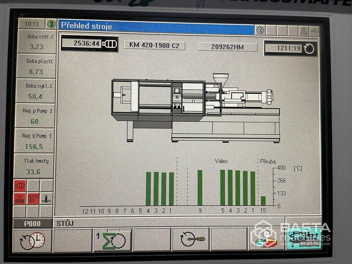Click the Přehled stroje title bar
The height and width of the screenshot is (264, 352).
[x=156, y=27]
